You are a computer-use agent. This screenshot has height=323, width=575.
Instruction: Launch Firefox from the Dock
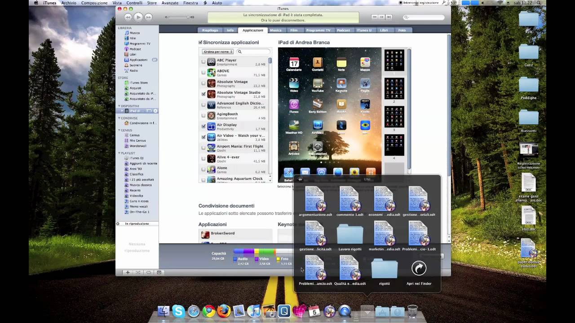tap(224, 311)
